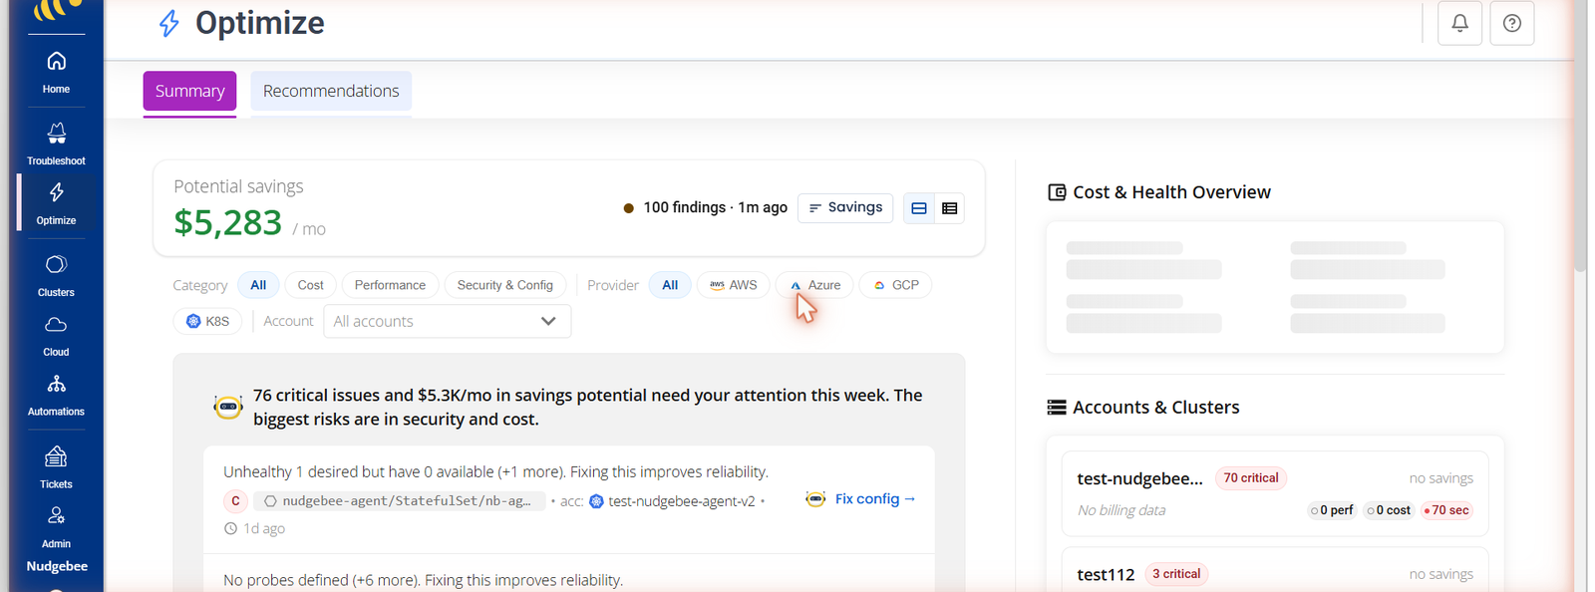Click the 76 critical issues summary text
The image size is (1595, 592).
(587, 407)
